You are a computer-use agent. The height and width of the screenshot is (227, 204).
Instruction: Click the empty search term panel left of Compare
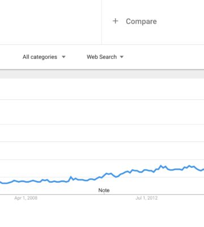50,22
